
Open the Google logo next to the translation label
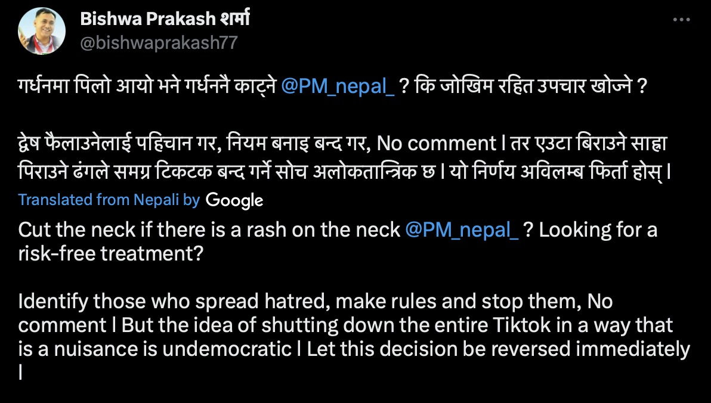(x=234, y=200)
